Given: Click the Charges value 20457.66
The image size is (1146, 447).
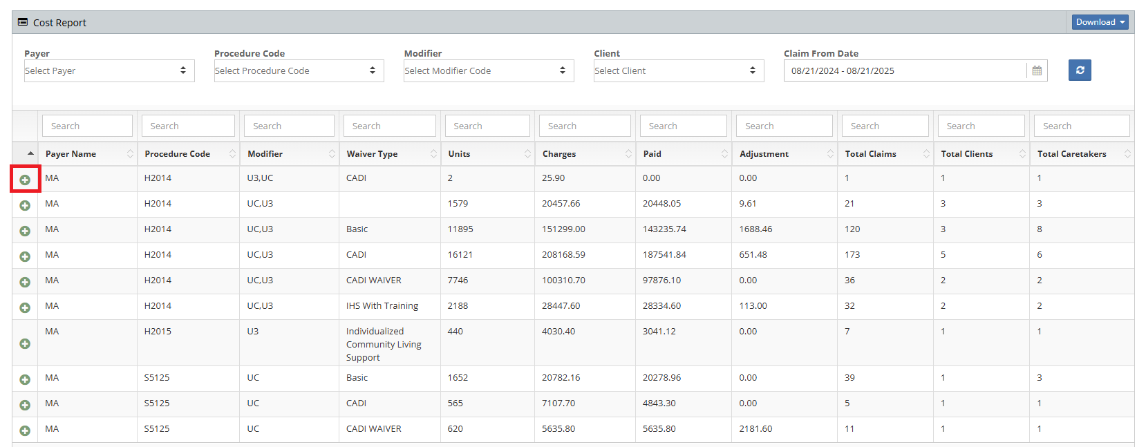Looking at the screenshot, I should (561, 204).
